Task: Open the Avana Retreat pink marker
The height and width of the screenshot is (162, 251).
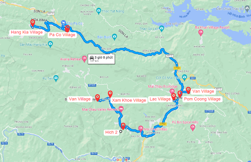Action: click(x=84, y=59)
